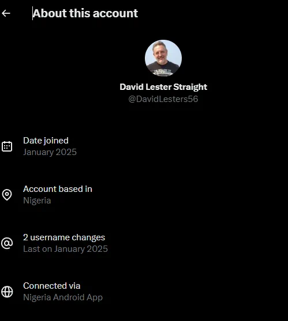
Task: Click the @ symbol icon
Action: (x=7, y=243)
